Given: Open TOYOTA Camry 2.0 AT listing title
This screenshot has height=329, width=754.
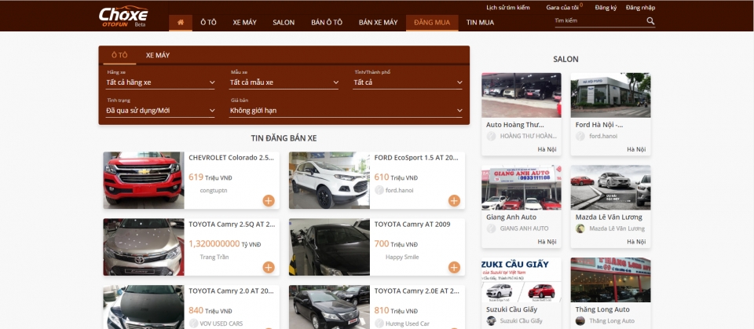Looking at the screenshot, I should [231, 291].
